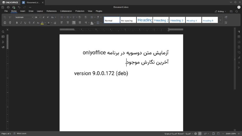Click the Superscript icon

[34, 23]
